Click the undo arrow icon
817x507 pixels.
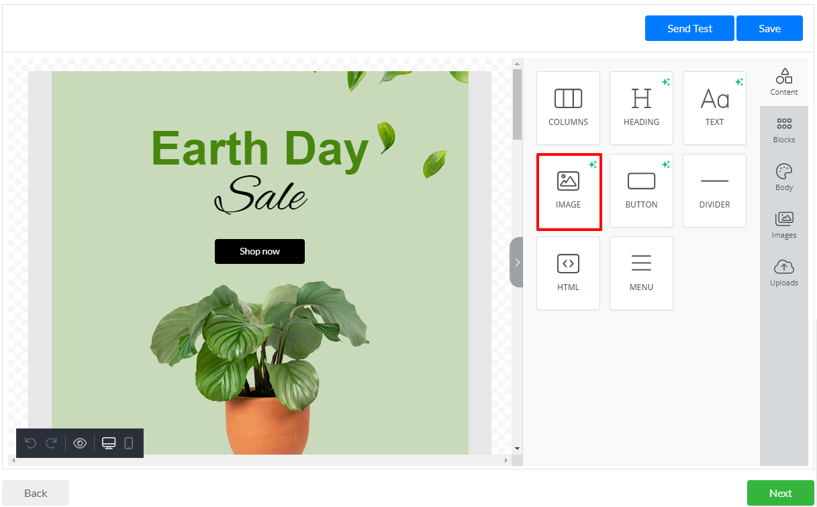tap(30, 443)
